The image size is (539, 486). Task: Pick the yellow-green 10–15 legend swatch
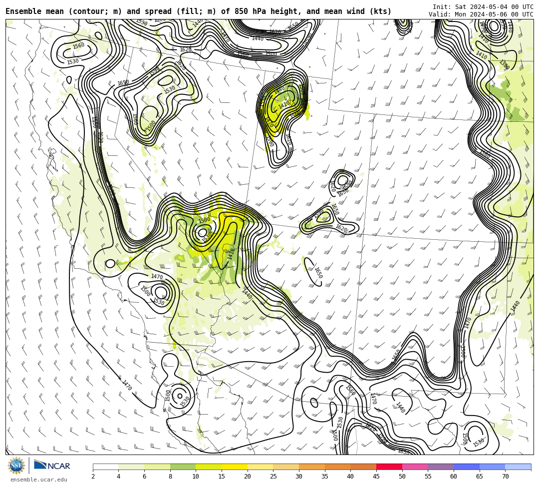209,467
